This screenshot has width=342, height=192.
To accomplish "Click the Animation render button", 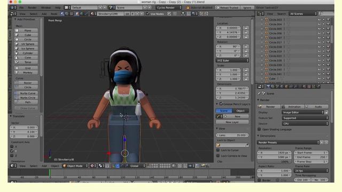I will click(x=293, y=107).
